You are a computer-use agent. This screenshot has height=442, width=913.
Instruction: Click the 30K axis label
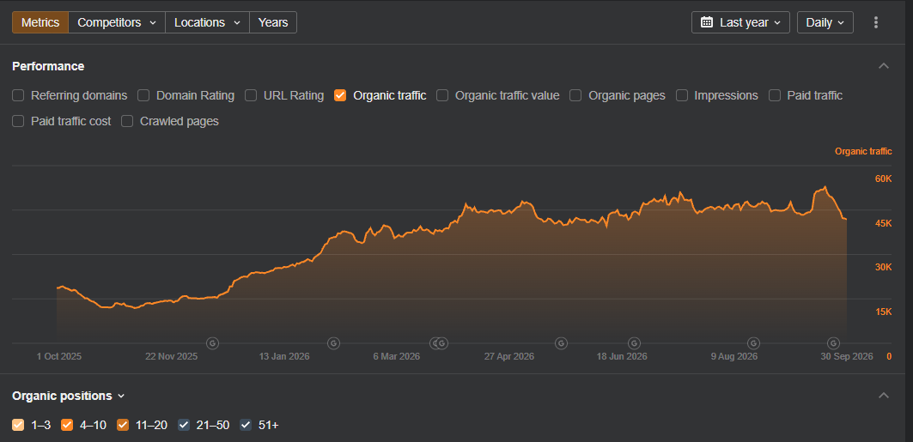tap(883, 268)
